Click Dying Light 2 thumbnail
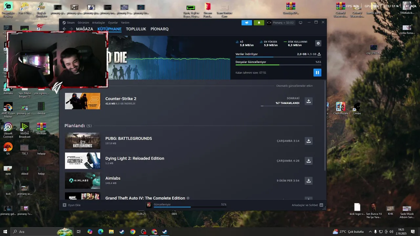The width and height of the screenshot is (420, 236). (82, 161)
